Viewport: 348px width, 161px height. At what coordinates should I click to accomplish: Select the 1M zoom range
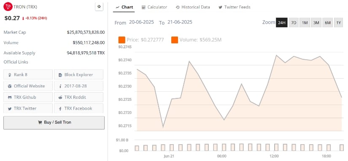(305, 23)
